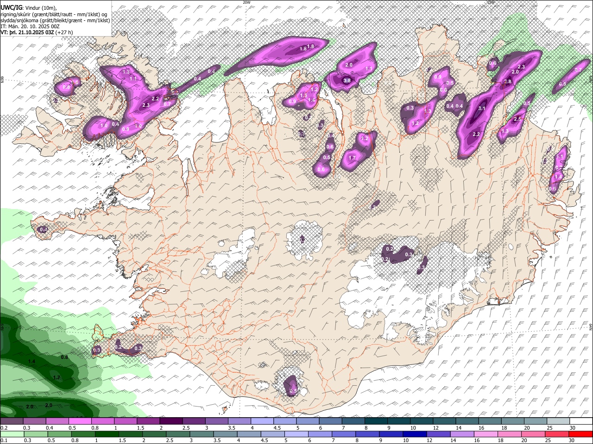Click the darkest purple 2 mm snow swatch
Viewport: 593px width, 444px height.
(170, 421)
